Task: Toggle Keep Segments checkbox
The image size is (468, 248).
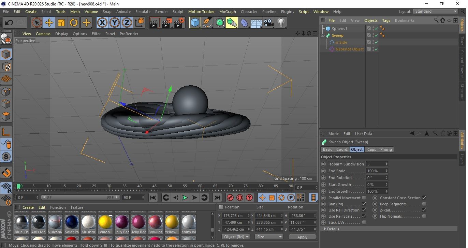Action: (424, 204)
